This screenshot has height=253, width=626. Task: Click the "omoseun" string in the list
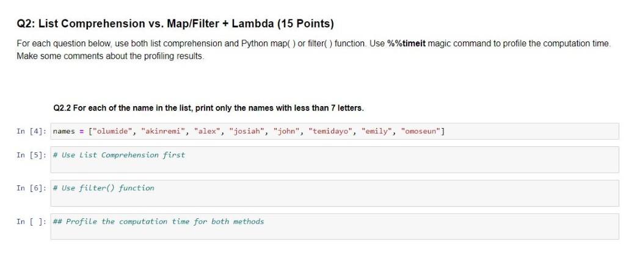421,132
